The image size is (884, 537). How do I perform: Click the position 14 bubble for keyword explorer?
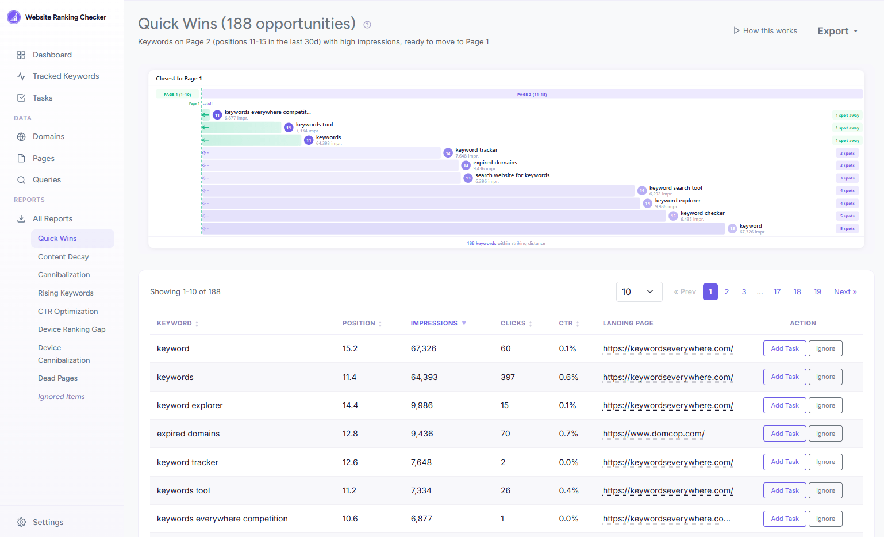pyautogui.click(x=648, y=204)
